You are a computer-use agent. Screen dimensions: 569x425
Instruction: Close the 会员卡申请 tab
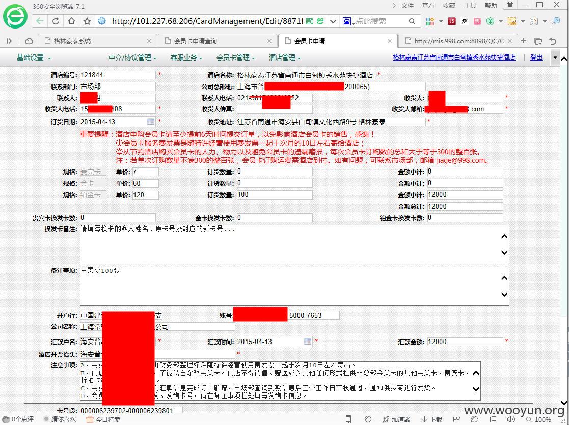click(x=389, y=41)
